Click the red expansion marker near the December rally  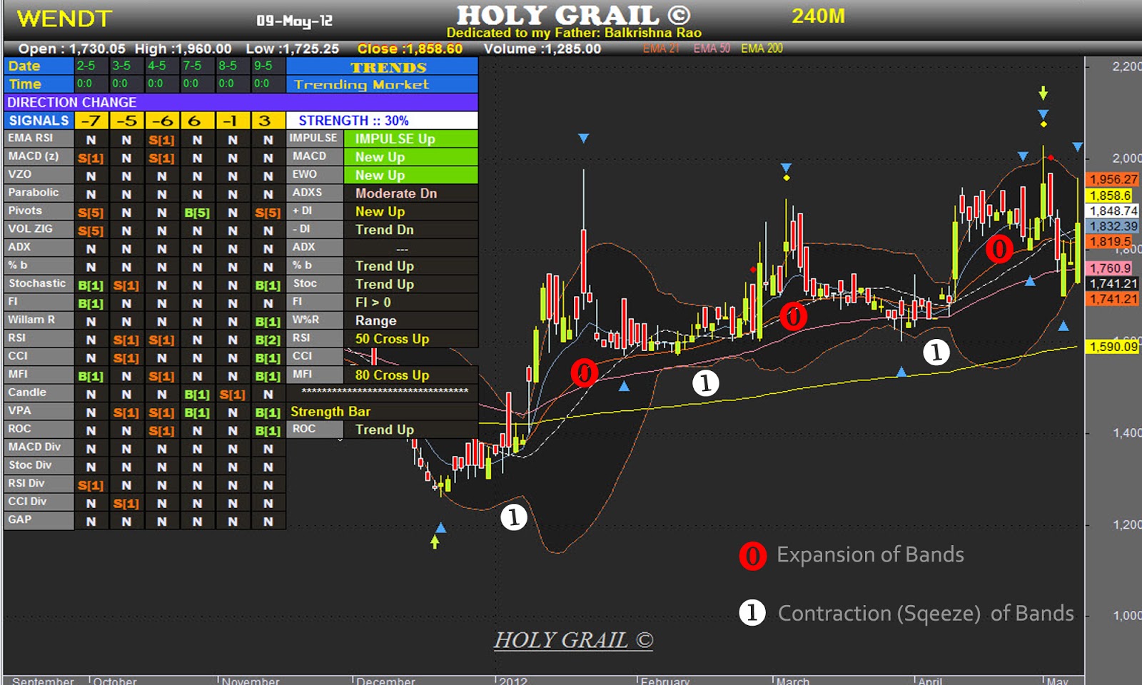tap(584, 372)
